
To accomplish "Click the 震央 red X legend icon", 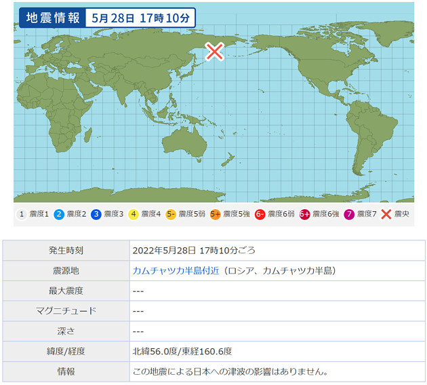I will [x=386, y=215].
